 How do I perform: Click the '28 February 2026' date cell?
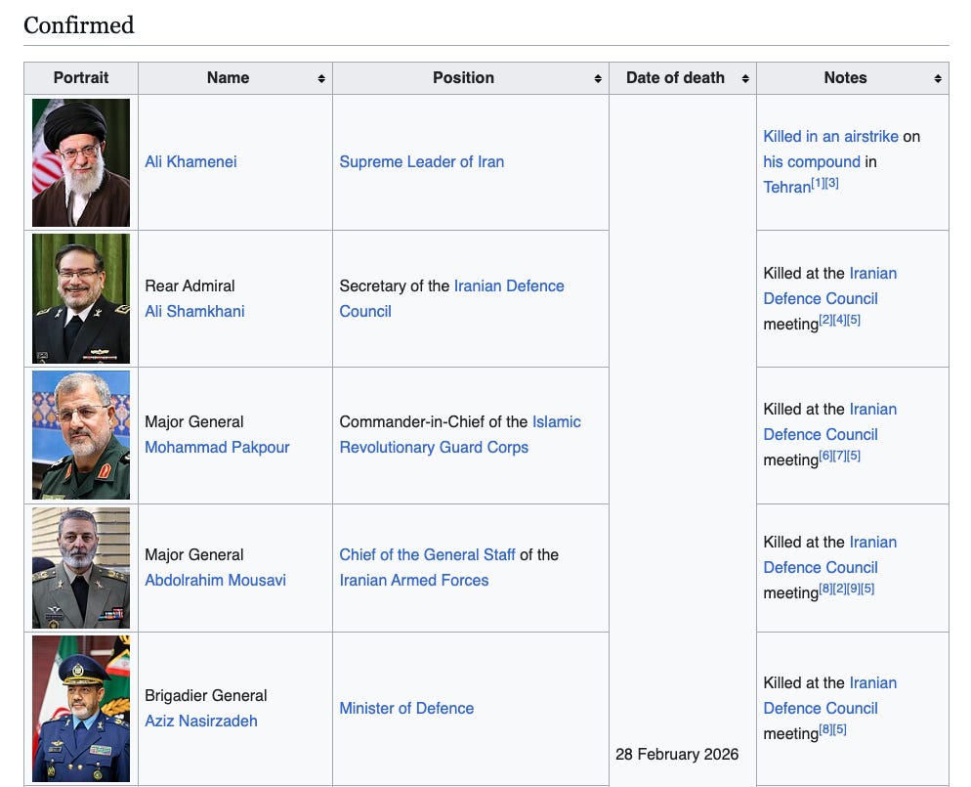click(x=677, y=754)
